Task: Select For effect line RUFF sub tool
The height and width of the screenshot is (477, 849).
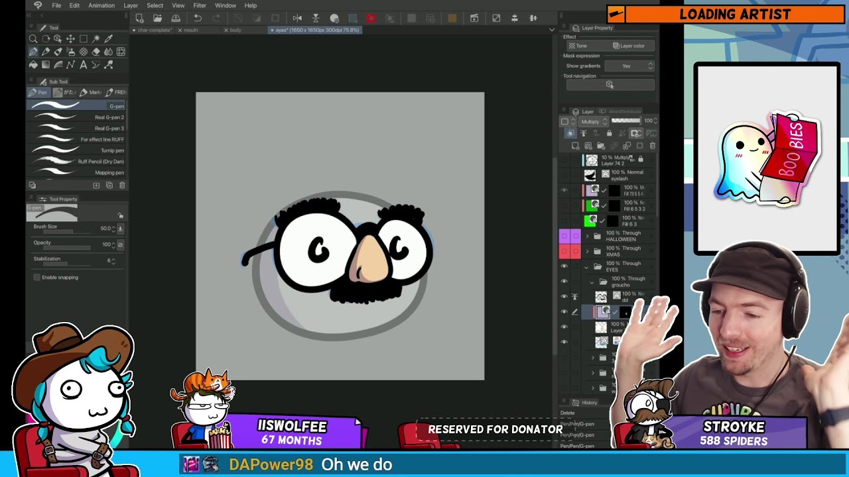Action: coord(76,139)
